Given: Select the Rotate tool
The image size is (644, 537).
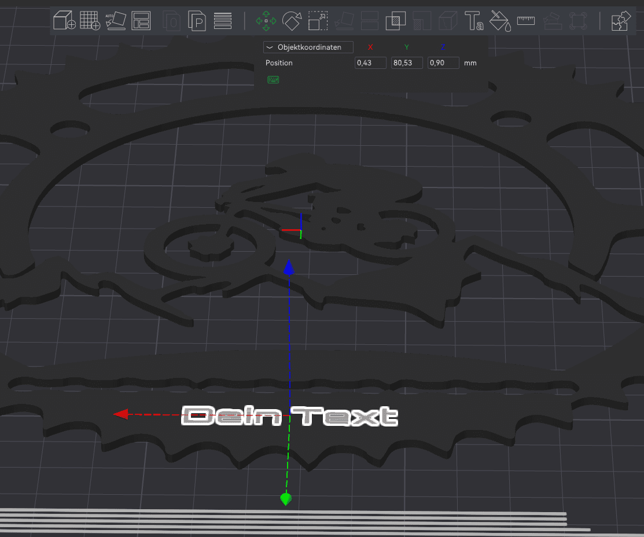Looking at the screenshot, I should [292, 21].
